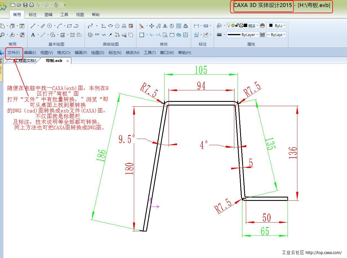
Task: Click the Save icon in quick access toolbar
Action: [25, 5]
